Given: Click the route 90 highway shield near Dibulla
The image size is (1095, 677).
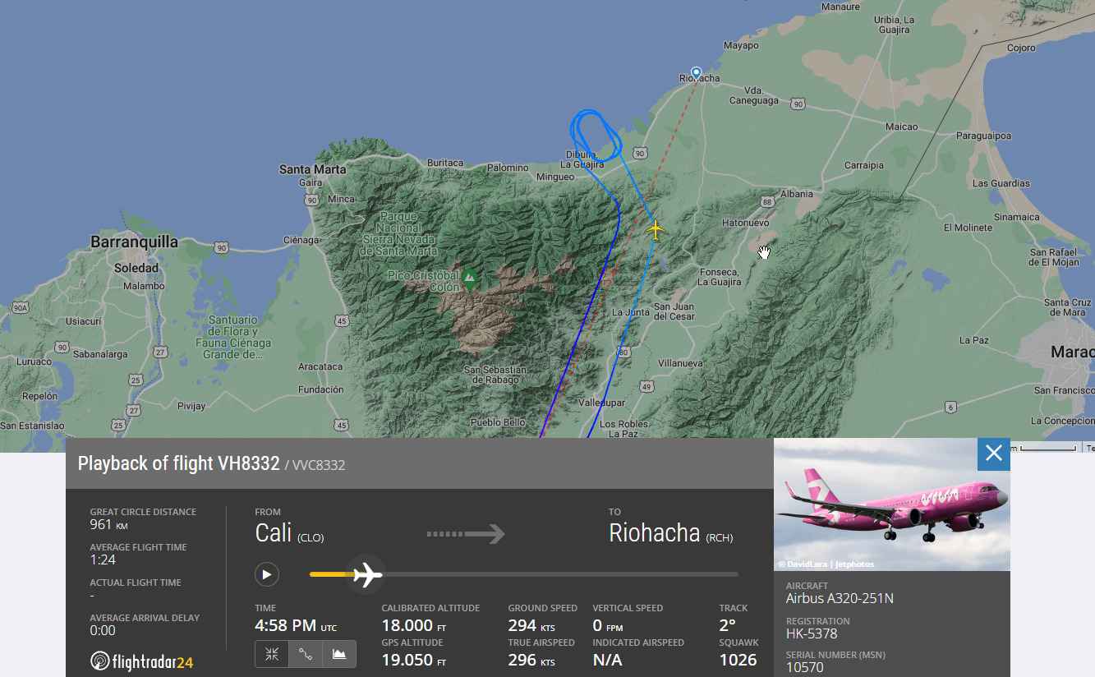Looking at the screenshot, I should pyautogui.click(x=640, y=154).
